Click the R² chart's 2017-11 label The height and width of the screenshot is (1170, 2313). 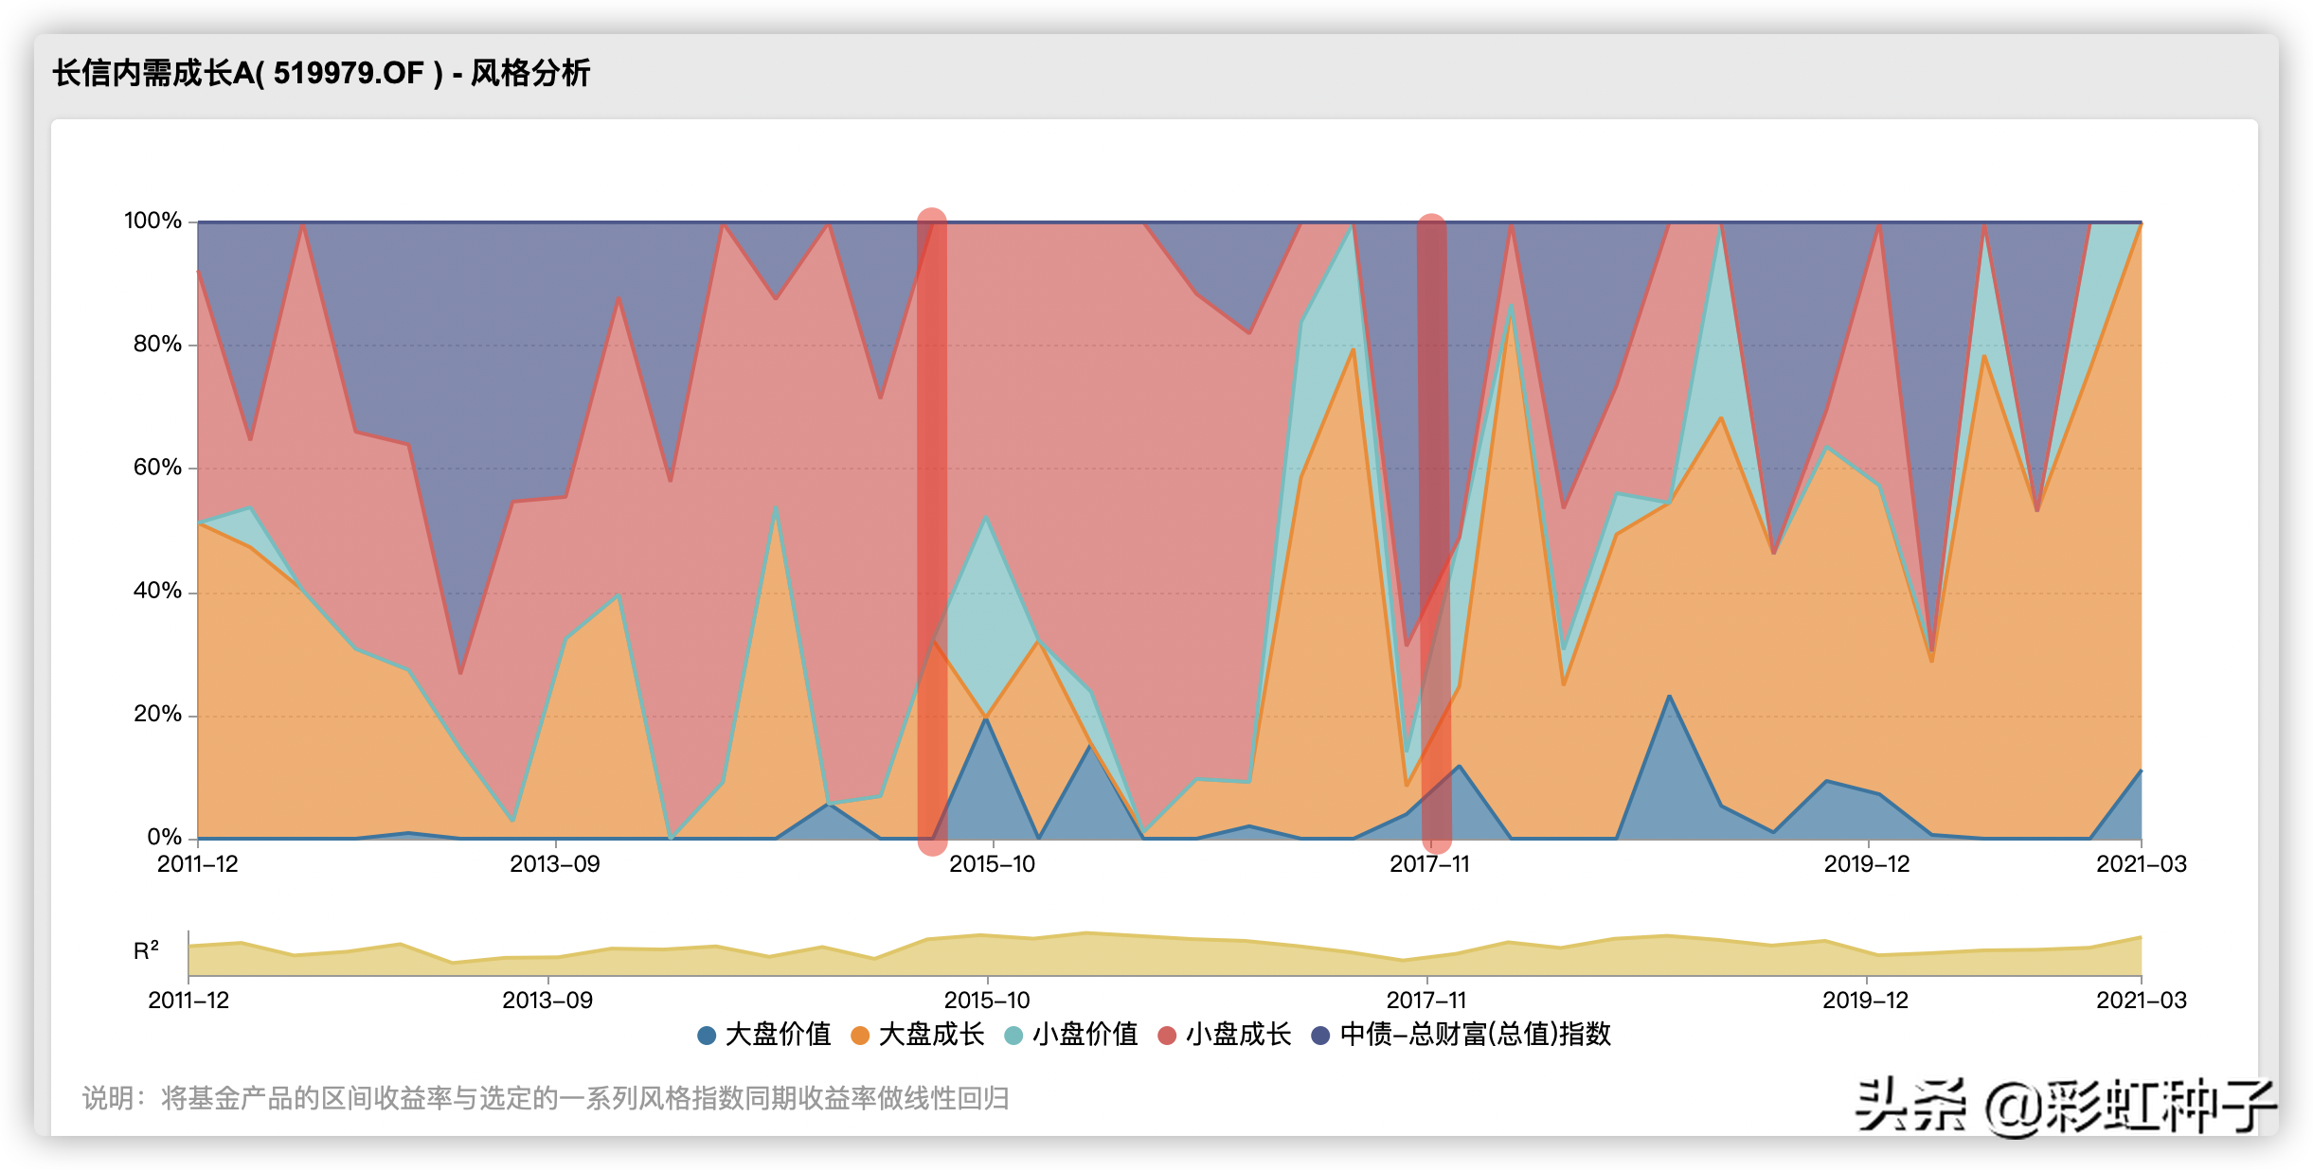1426,1001
